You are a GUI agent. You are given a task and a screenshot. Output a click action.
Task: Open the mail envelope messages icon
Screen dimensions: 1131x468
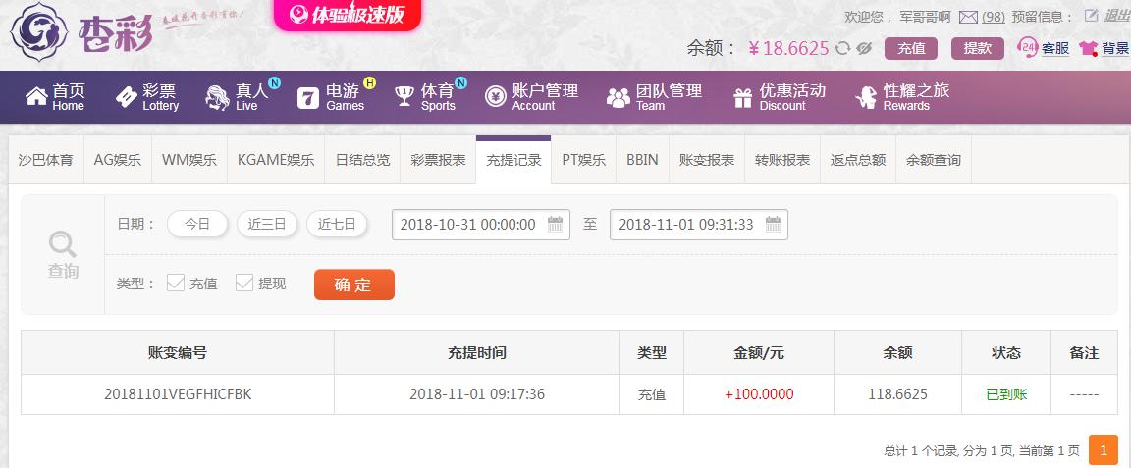pos(968,17)
